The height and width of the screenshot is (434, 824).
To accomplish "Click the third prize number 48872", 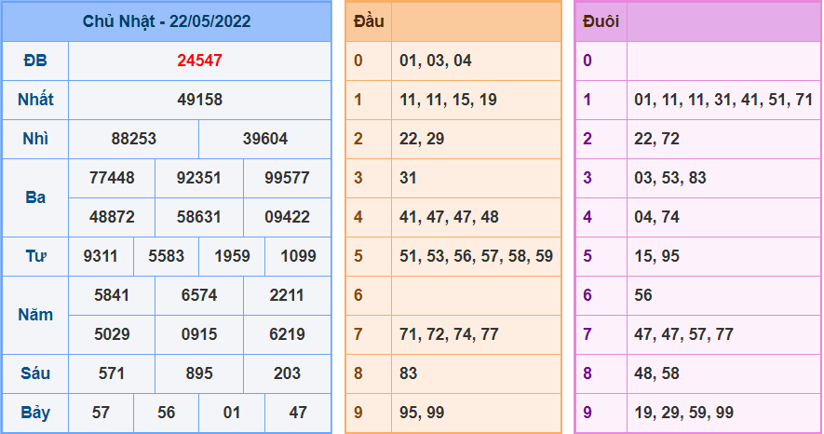I will click(112, 217).
